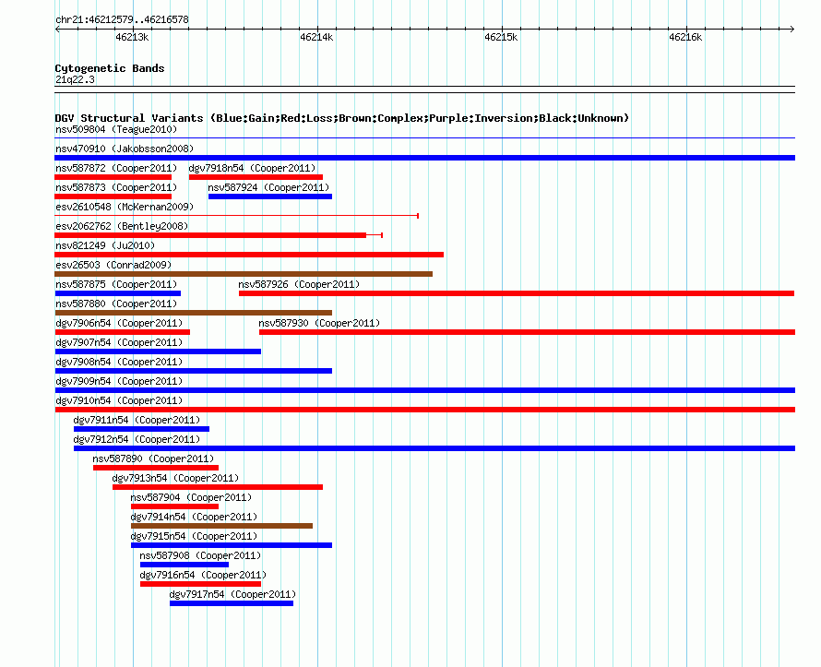
Task: Select the dgv7906n54 (Cooper2011) label
Action: [119, 323]
